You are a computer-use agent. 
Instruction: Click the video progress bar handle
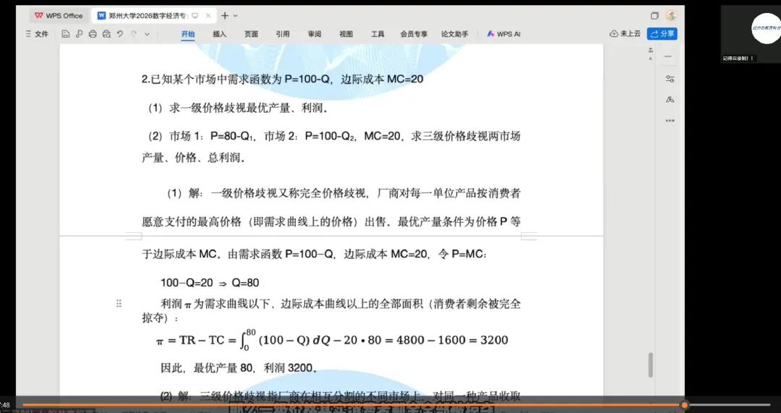coord(684,405)
